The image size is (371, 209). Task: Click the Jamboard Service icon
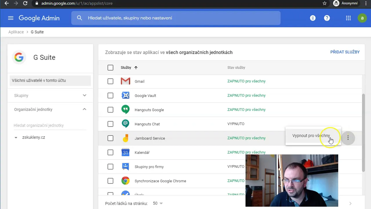tap(126, 138)
